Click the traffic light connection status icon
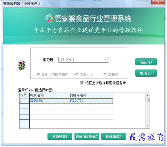The image size is (167, 147). (21, 65)
